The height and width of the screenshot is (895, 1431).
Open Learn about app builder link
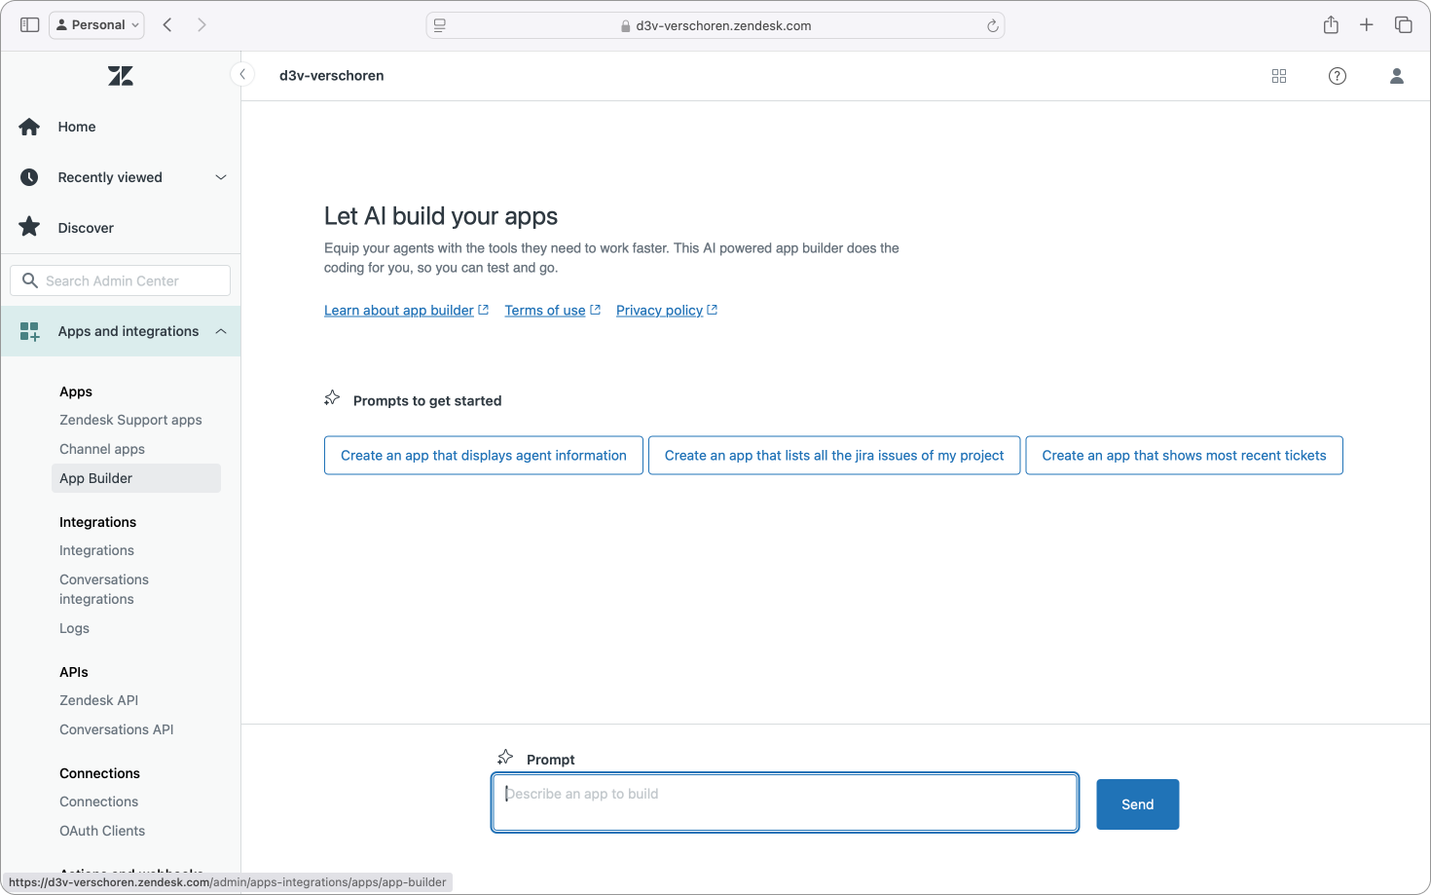399,310
